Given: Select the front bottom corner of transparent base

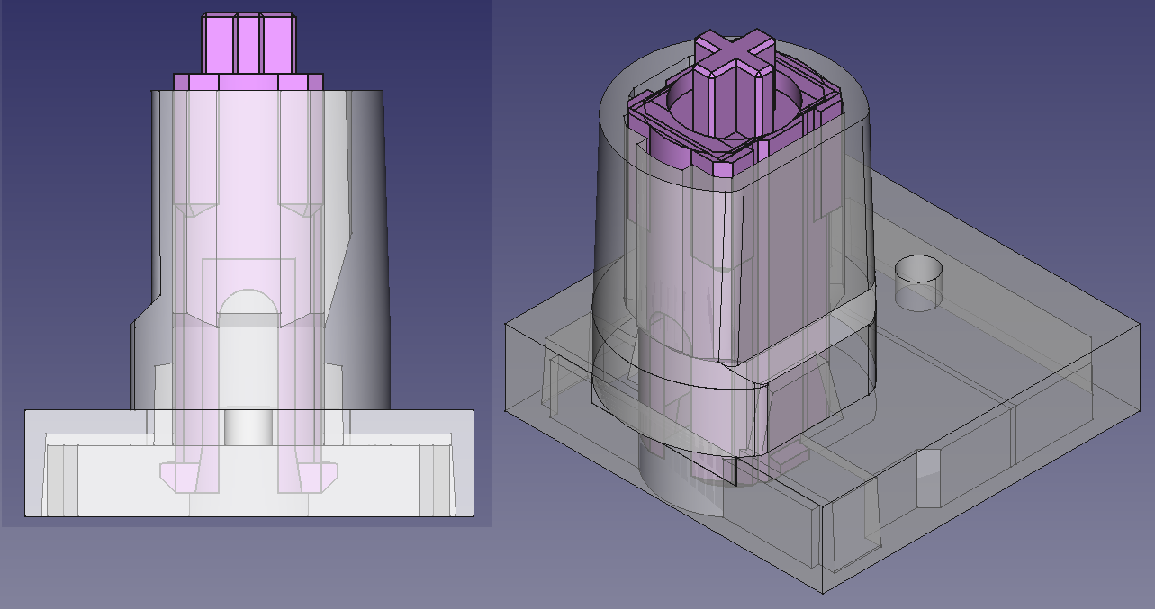Looking at the screenshot, I should point(821,591).
